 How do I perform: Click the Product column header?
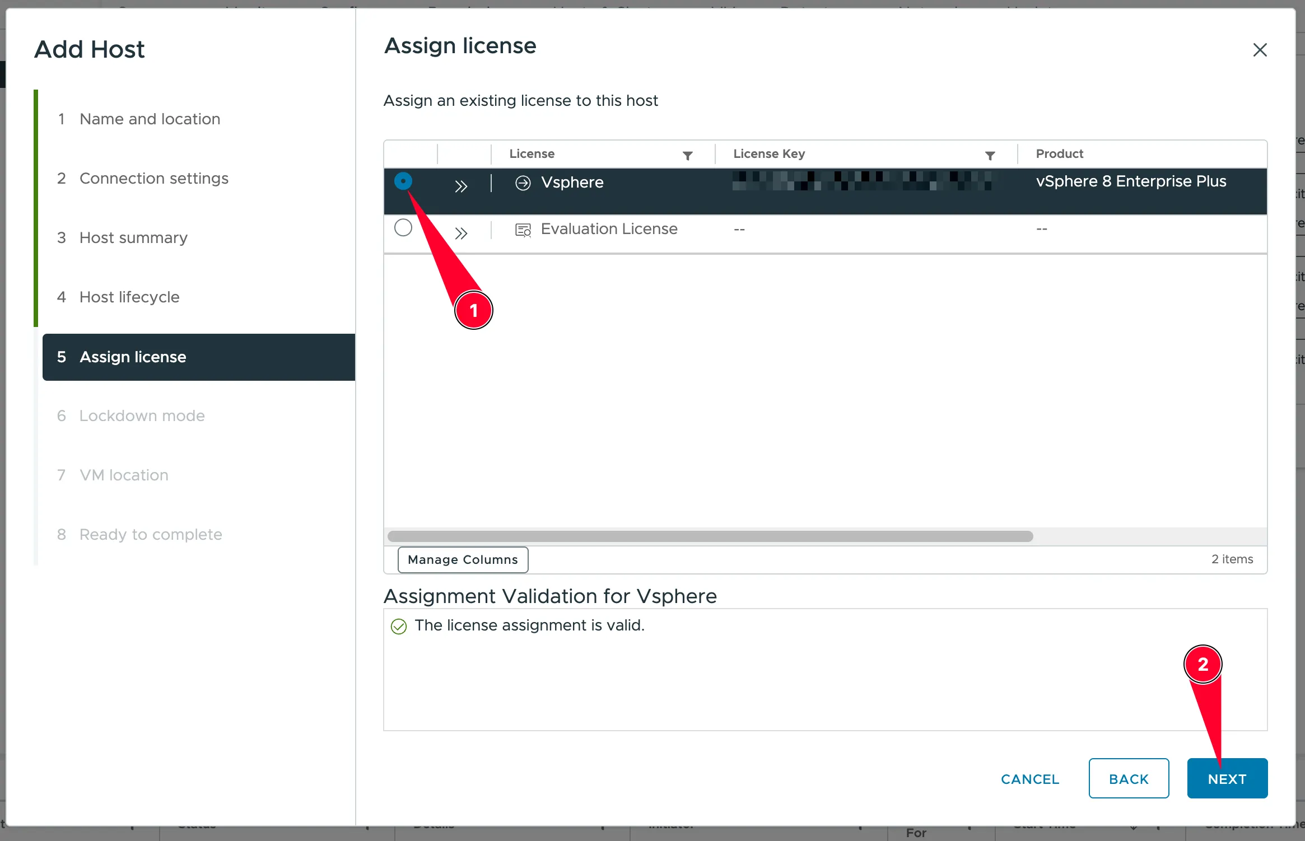click(1059, 153)
